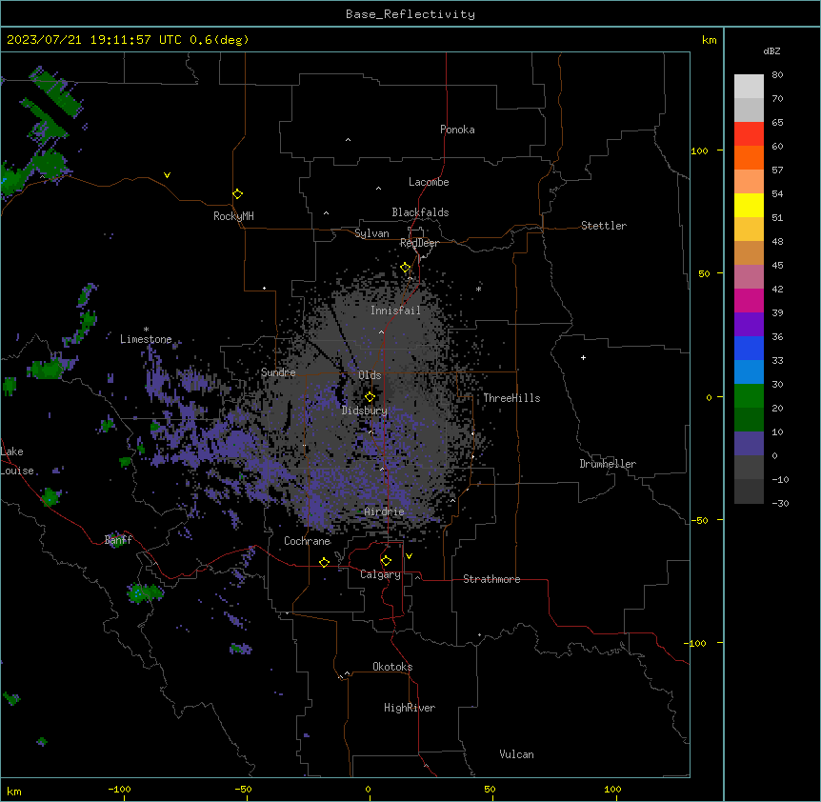Click the Base_Reflectivity title
The width and height of the screenshot is (821, 802).
(410, 14)
